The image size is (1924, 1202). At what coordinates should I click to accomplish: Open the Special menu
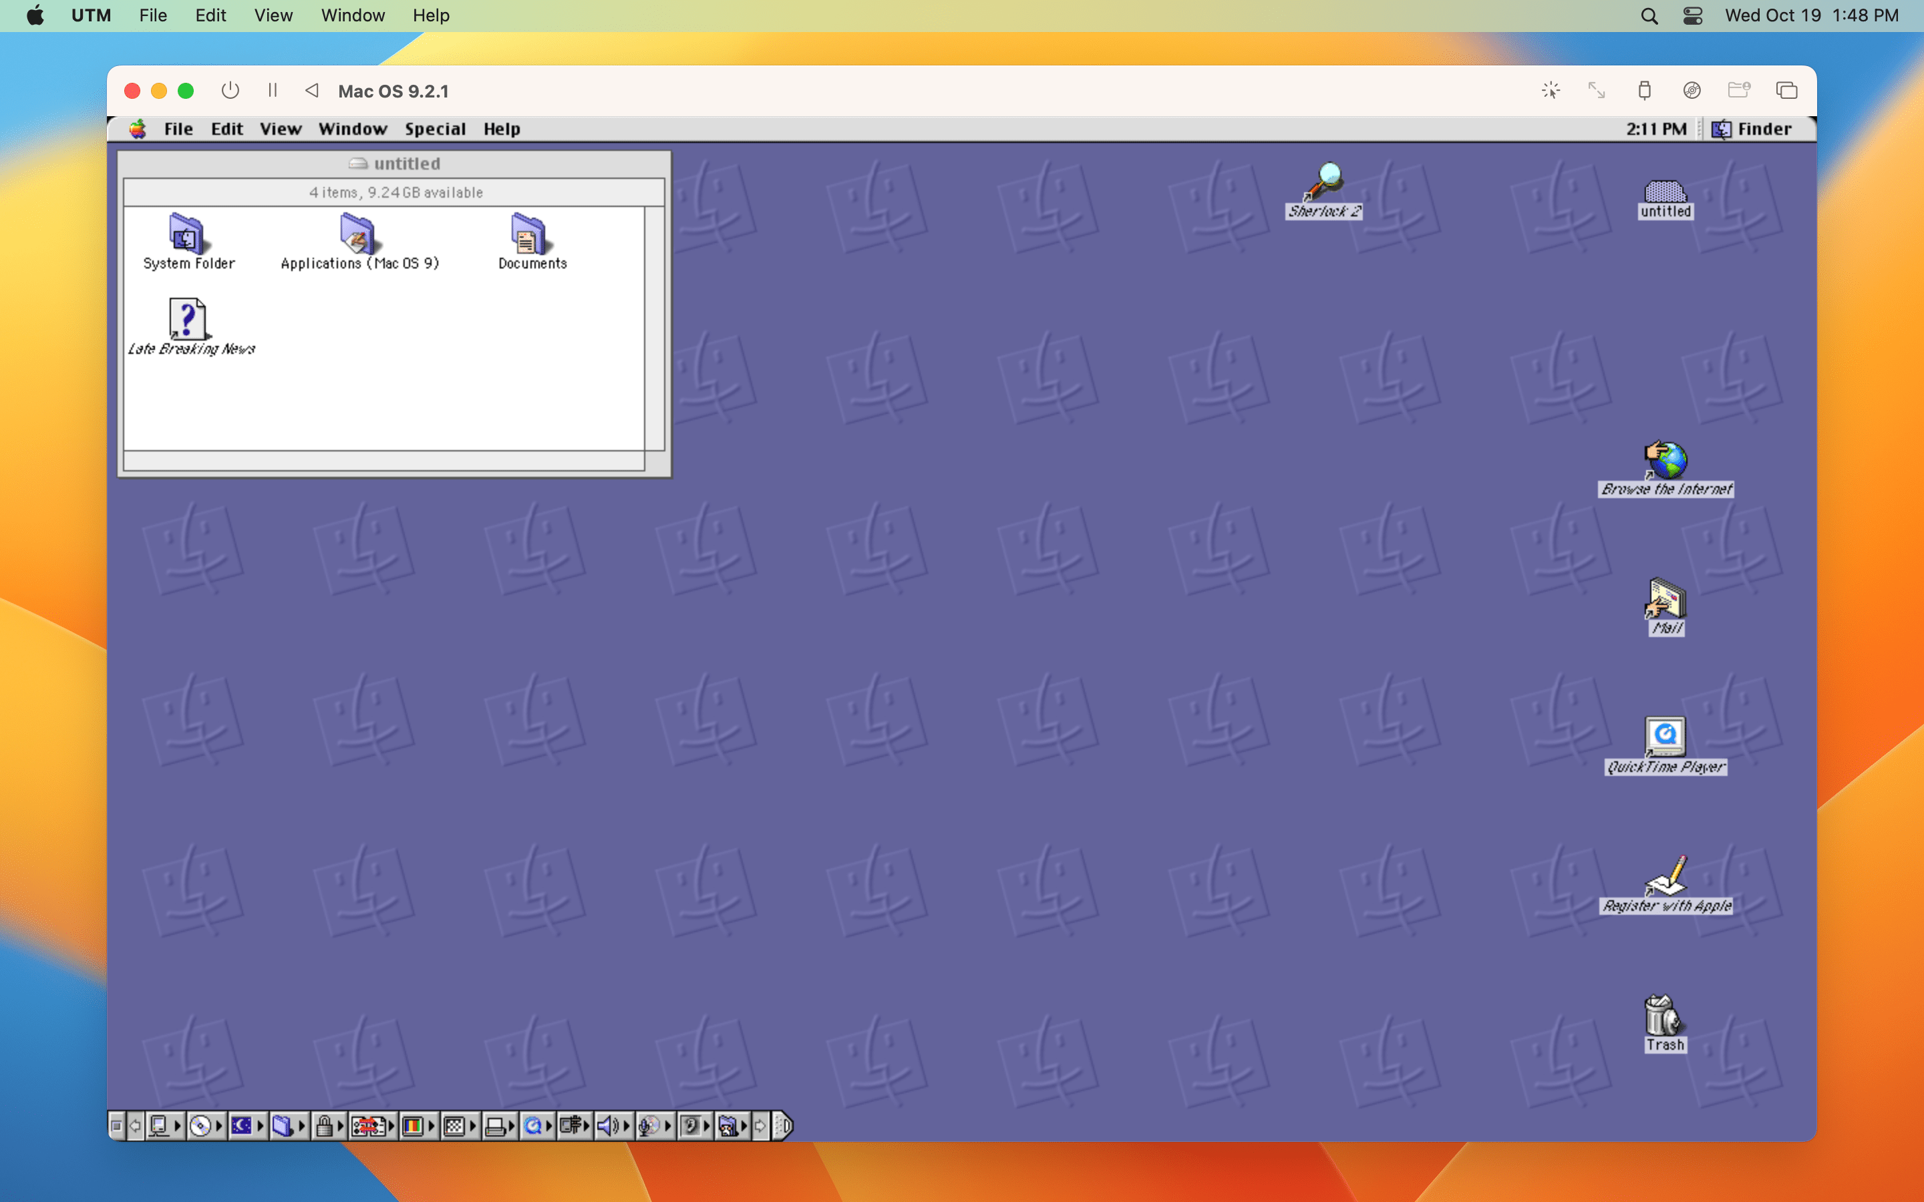tap(436, 129)
